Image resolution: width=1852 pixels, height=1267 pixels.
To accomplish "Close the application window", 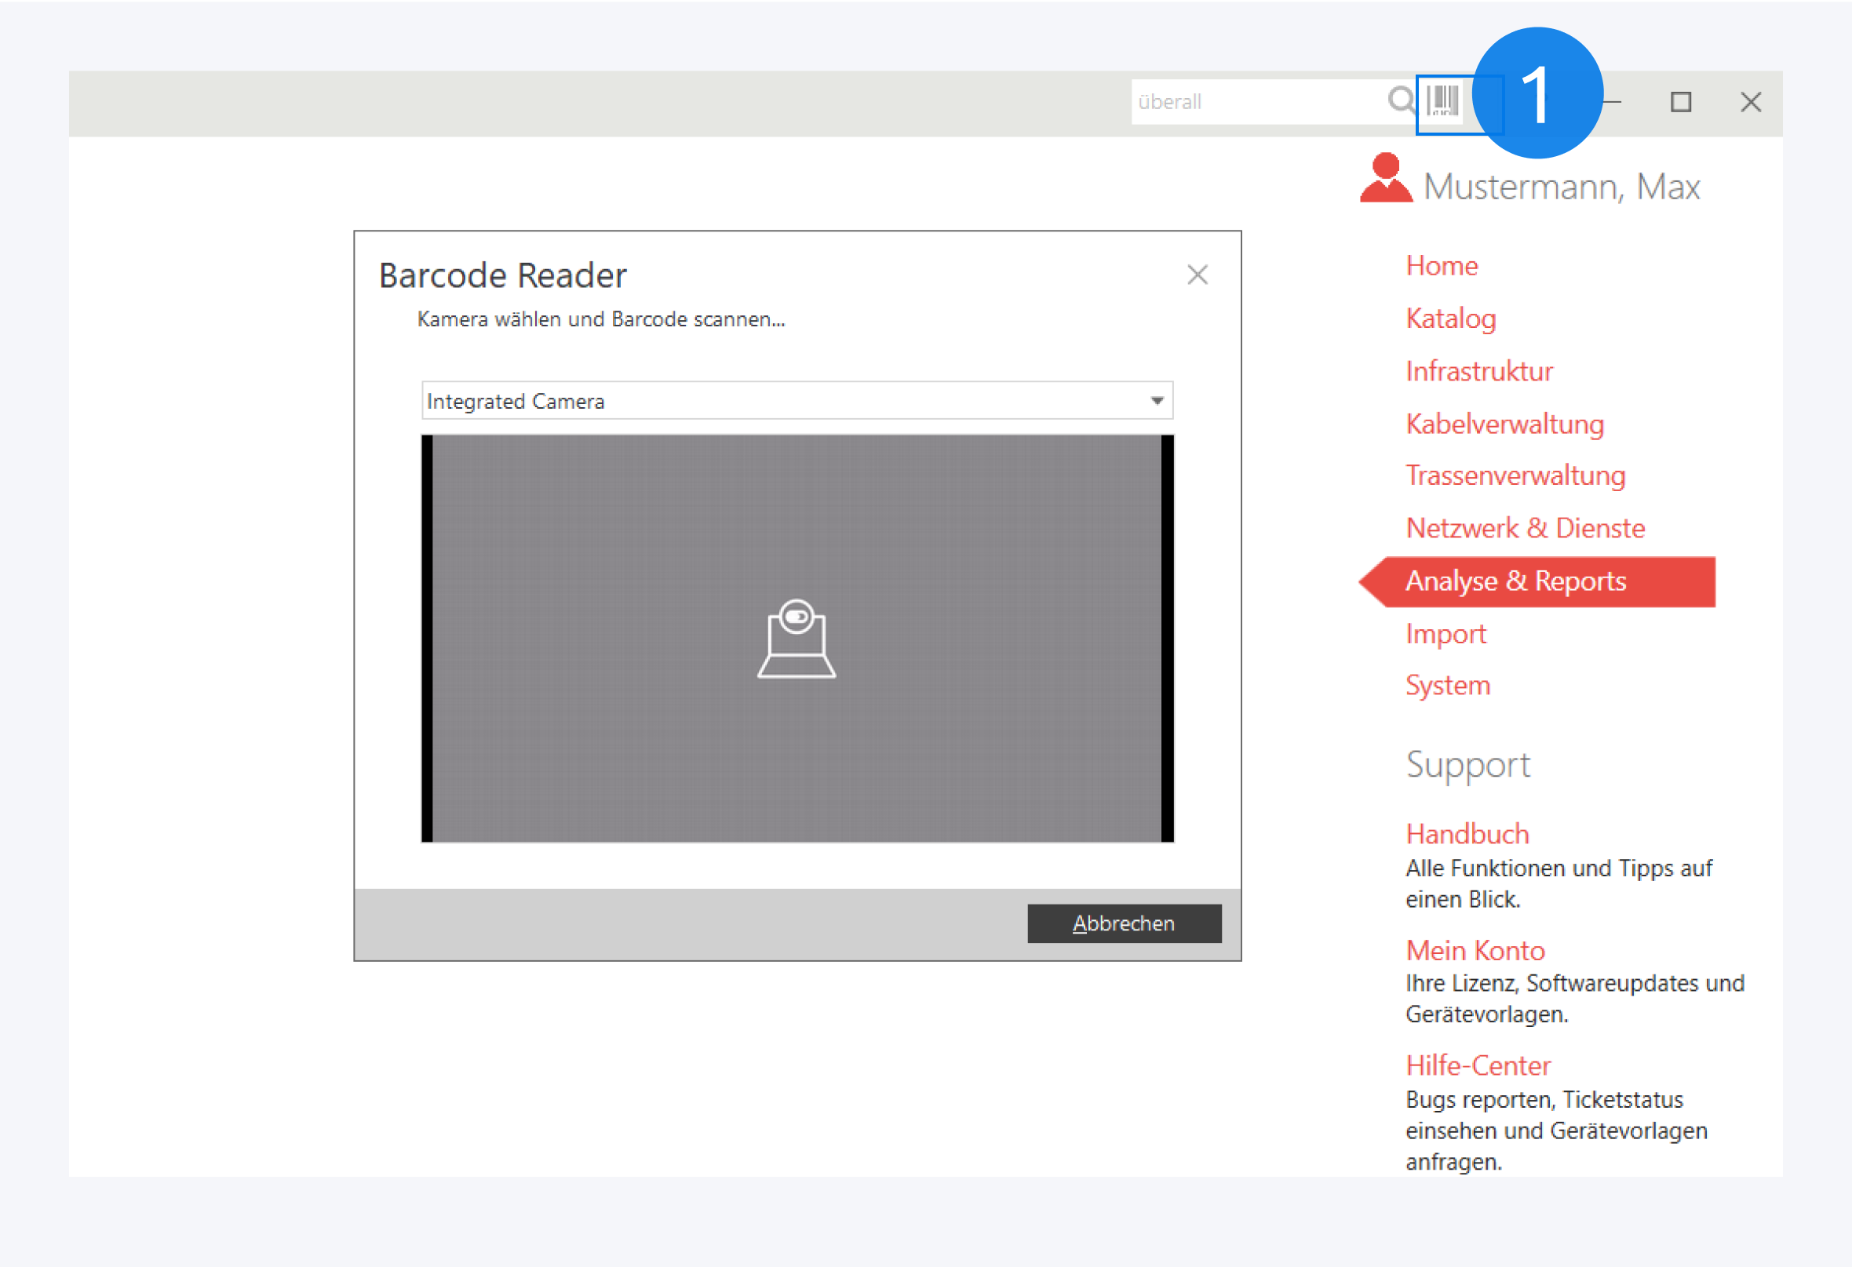I will [x=1750, y=102].
